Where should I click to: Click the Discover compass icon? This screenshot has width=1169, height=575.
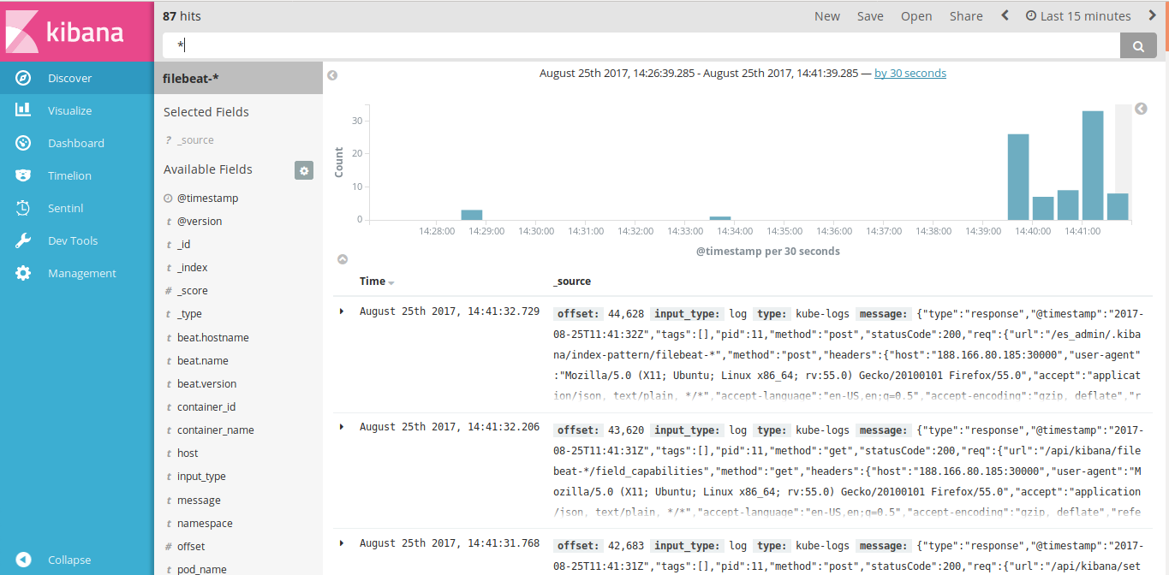point(23,78)
